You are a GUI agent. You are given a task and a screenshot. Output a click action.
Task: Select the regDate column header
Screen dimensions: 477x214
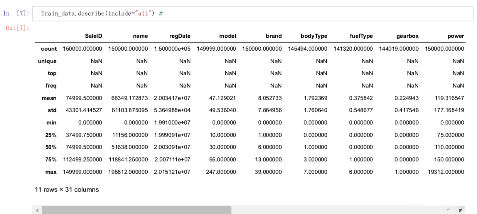[x=180, y=36]
